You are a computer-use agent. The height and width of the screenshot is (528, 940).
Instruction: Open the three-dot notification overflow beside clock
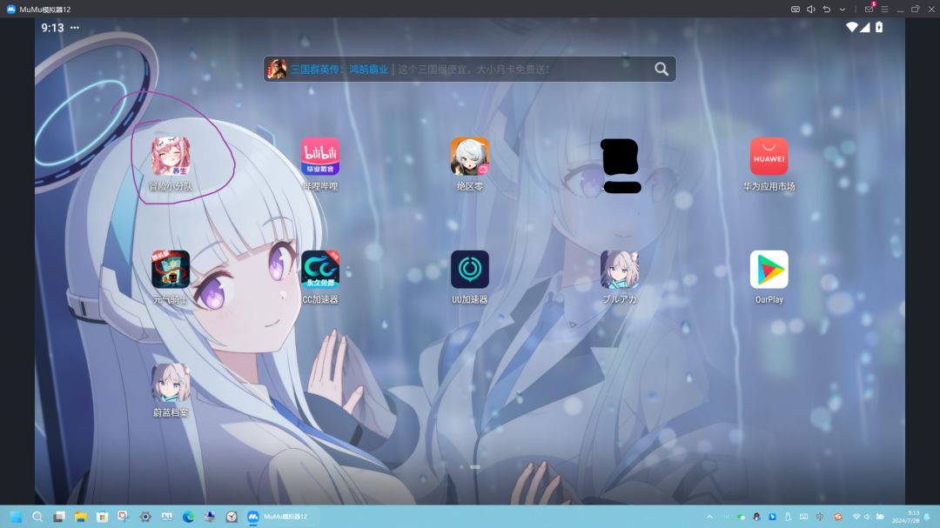(74, 28)
